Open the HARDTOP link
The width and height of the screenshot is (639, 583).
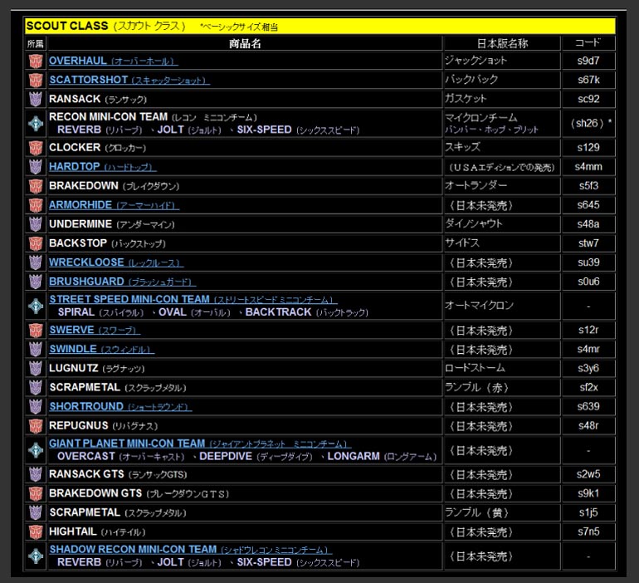[x=103, y=167]
